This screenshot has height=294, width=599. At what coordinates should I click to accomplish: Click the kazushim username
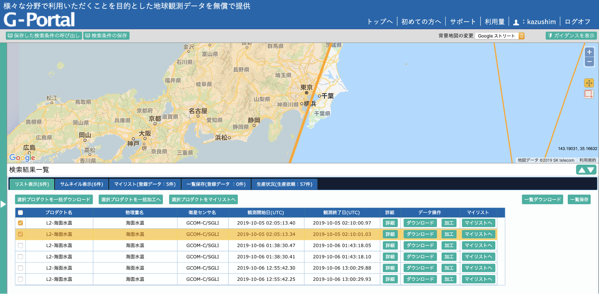(x=541, y=22)
